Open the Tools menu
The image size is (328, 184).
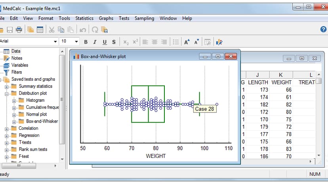click(64, 18)
